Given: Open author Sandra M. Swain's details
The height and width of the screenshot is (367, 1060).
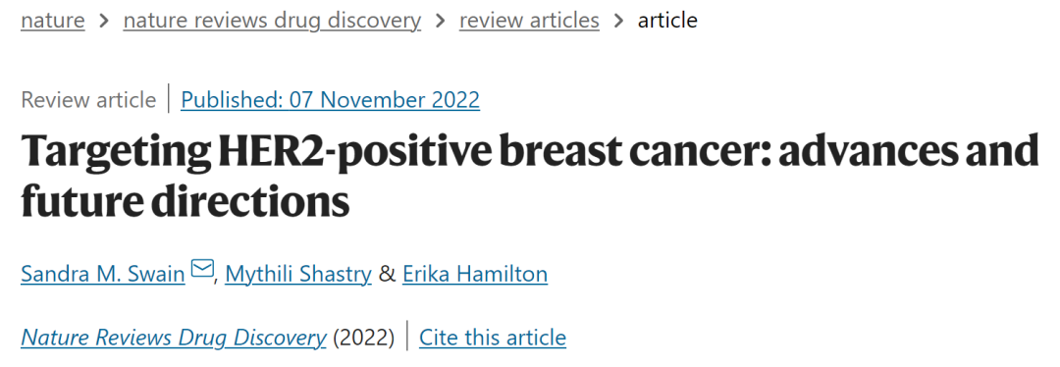Looking at the screenshot, I should click(103, 275).
